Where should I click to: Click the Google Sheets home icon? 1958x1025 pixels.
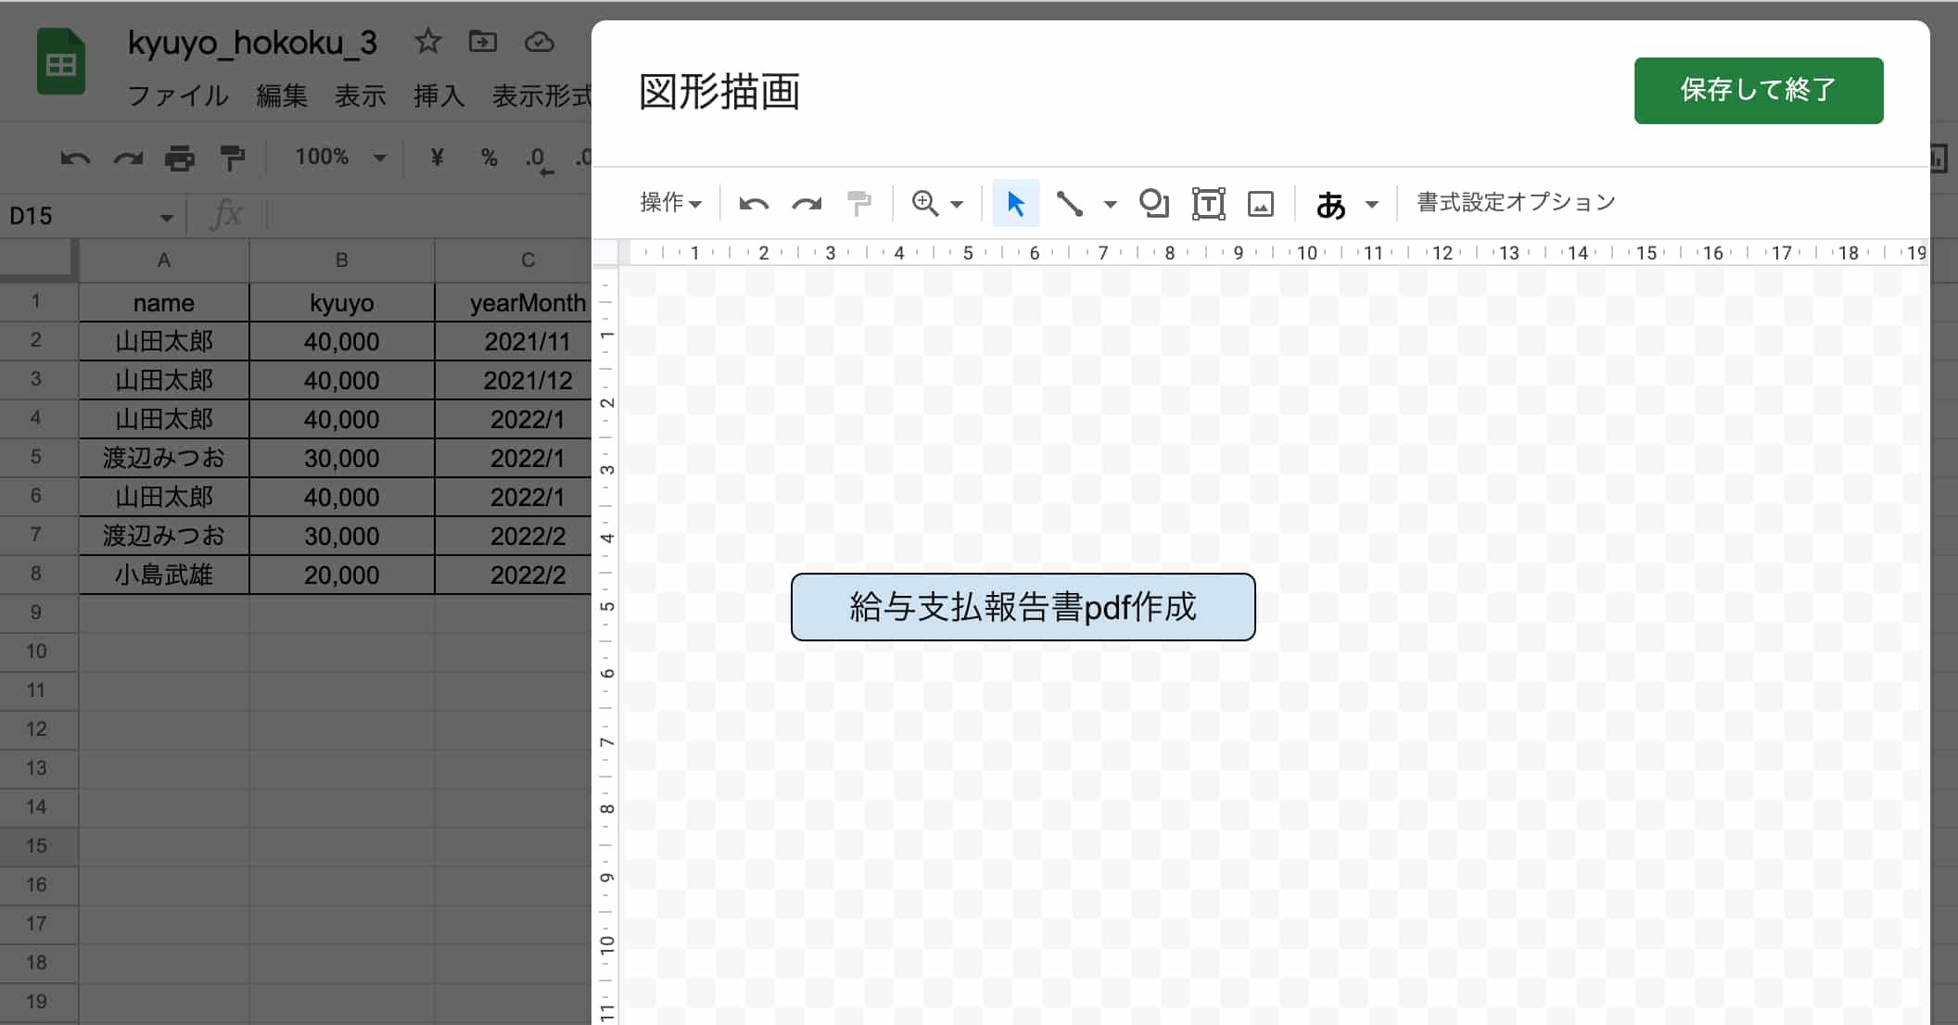(x=61, y=62)
